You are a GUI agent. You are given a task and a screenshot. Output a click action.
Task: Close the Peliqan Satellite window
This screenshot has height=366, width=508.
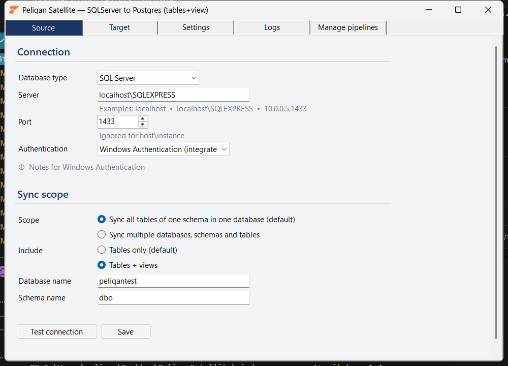point(488,10)
